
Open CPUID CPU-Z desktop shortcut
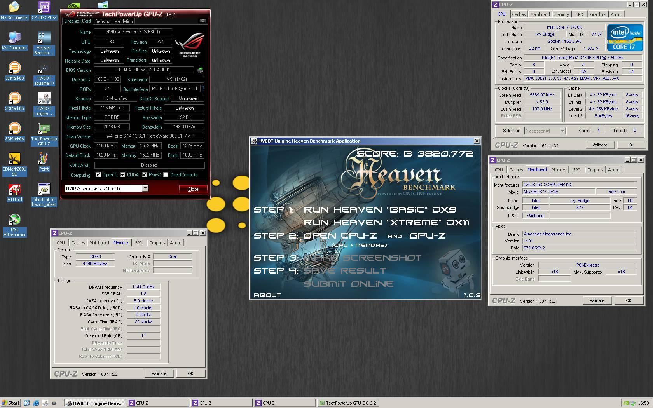pos(44,10)
